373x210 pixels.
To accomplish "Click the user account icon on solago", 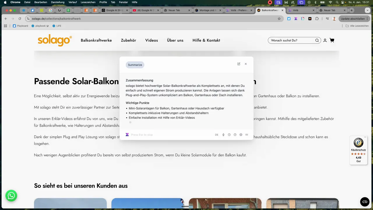I will pos(325,40).
